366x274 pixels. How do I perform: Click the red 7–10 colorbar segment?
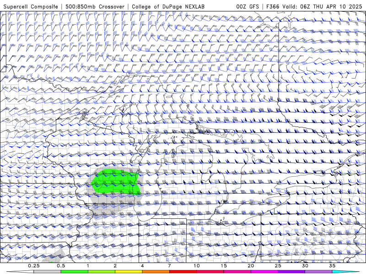coord(183,272)
